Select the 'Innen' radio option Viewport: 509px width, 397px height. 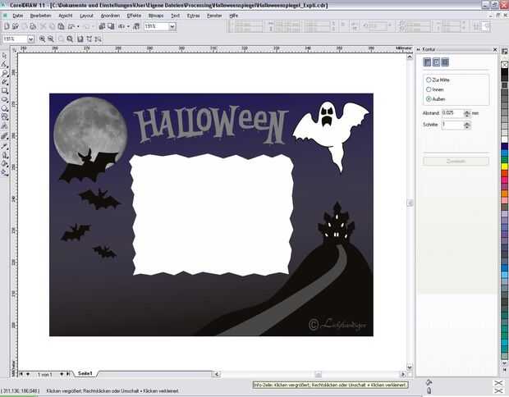429,89
